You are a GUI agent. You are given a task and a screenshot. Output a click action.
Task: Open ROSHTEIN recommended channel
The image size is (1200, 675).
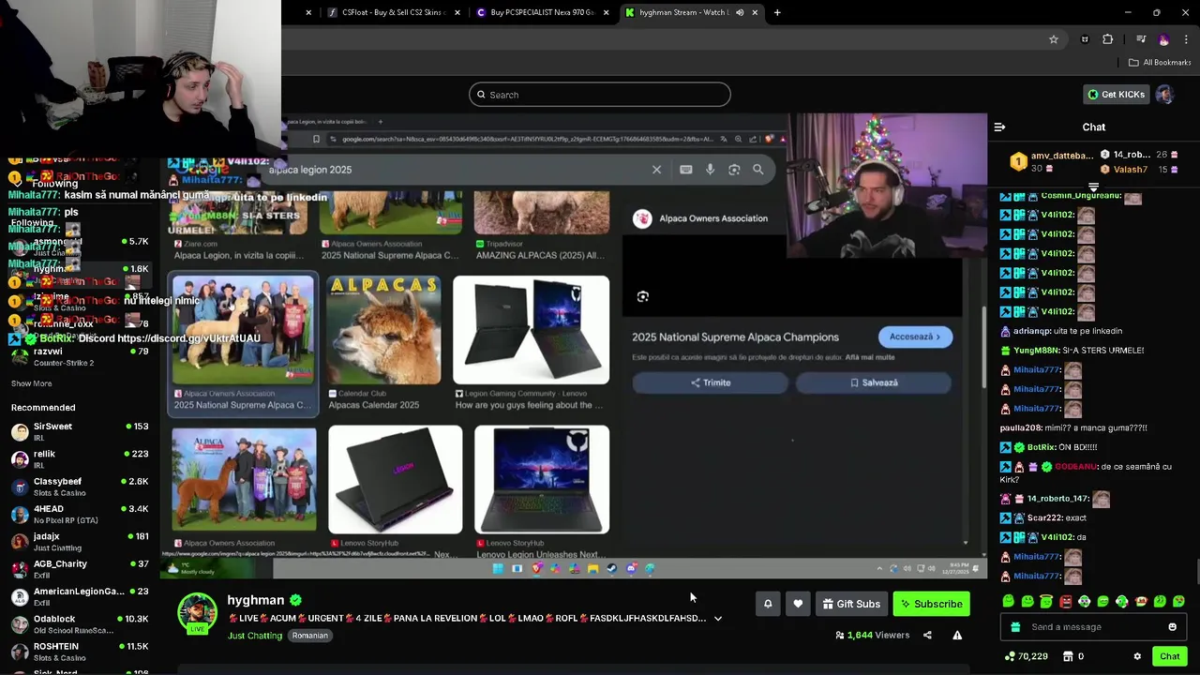[x=80, y=652]
